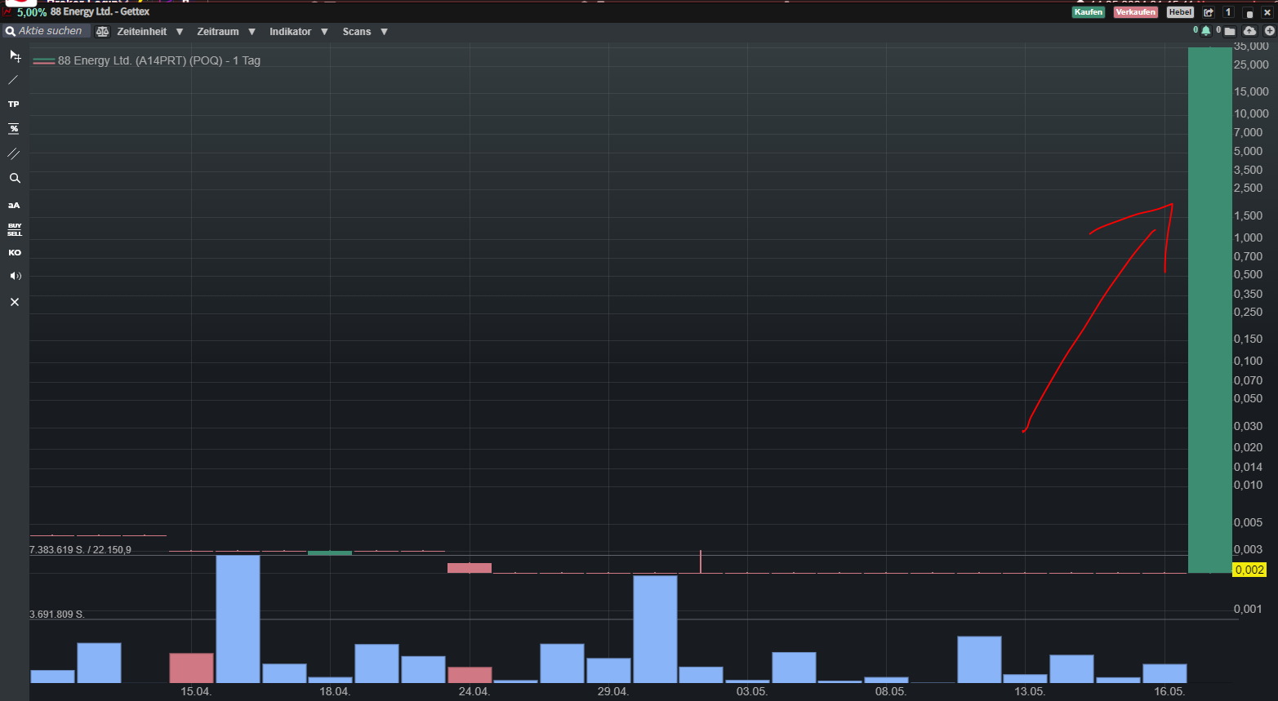Toggle the sound speaker icon
Viewport: 1278px width, 701px height.
coord(14,277)
